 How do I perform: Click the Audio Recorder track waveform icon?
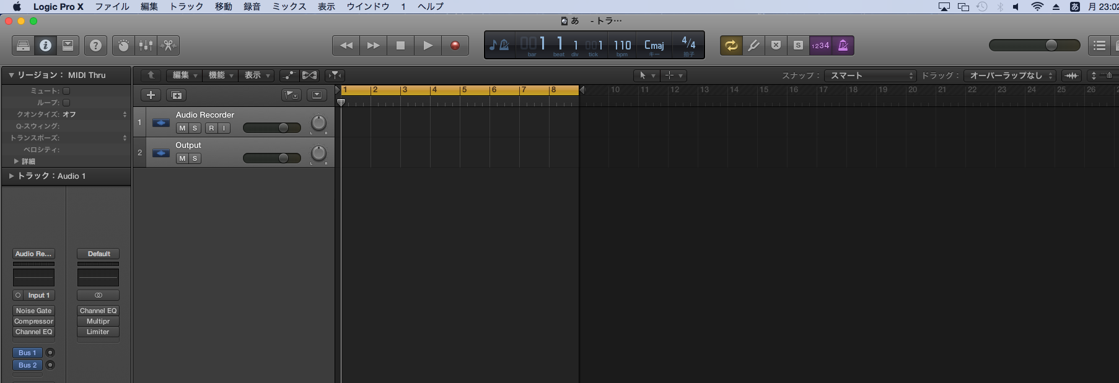(x=161, y=123)
